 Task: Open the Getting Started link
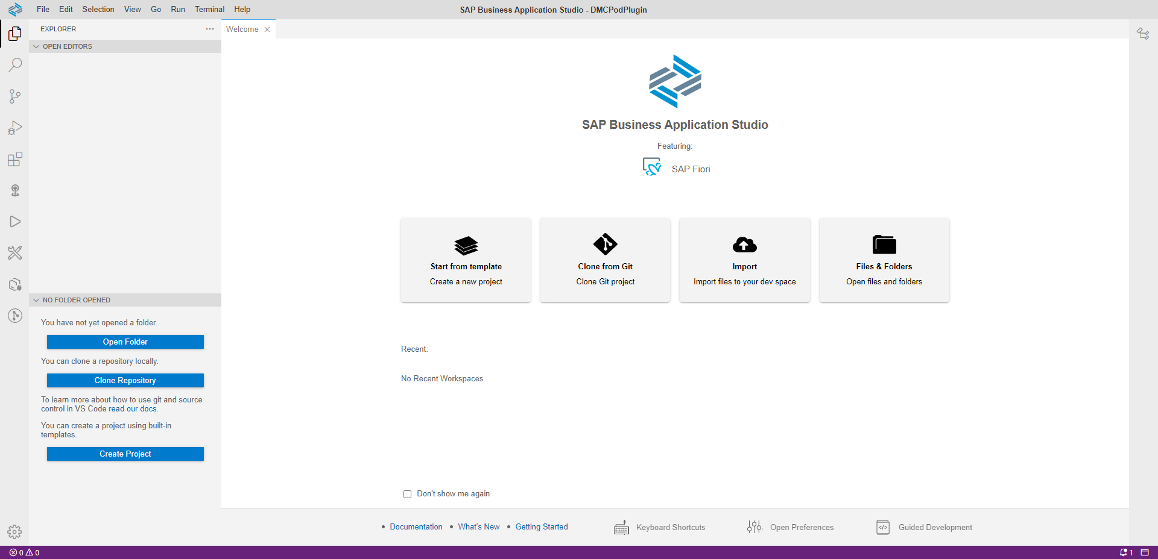pos(541,526)
